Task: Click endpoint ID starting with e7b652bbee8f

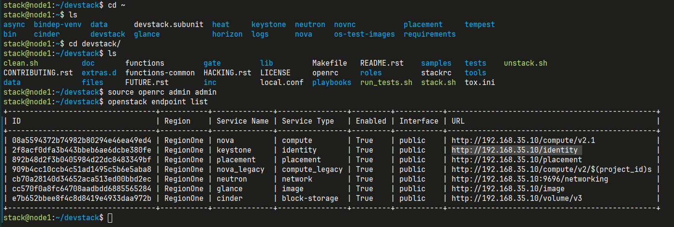Action: click(x=82, y=198)
